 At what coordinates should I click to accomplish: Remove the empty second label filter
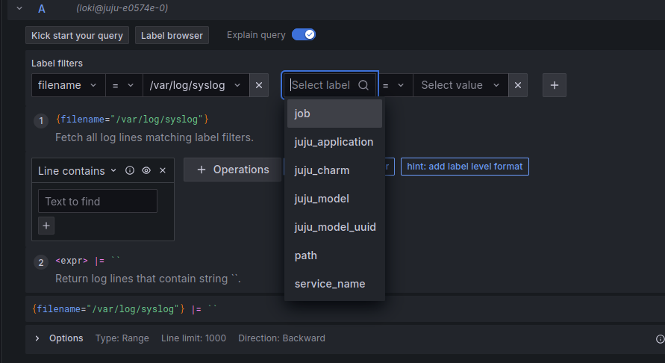point(517,85)
